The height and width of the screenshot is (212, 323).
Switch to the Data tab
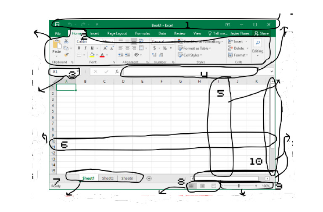[162, 33]
